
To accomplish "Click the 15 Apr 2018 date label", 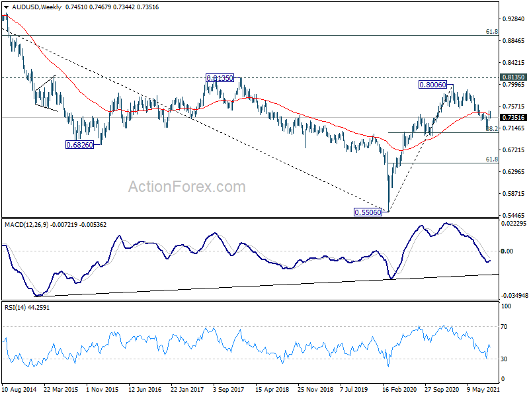I will [x=272, y=389].
